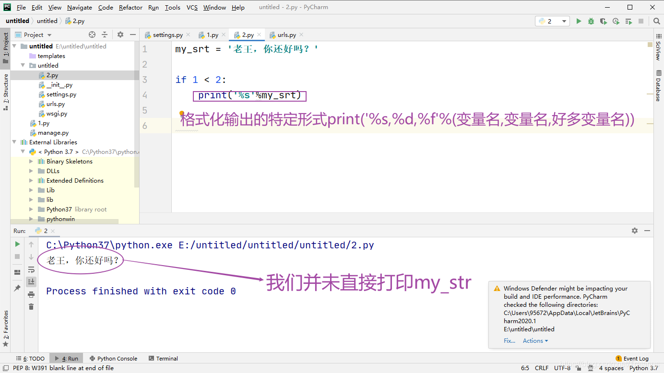
Task: Pin the Run tab
Action: [x=17, y=288]
